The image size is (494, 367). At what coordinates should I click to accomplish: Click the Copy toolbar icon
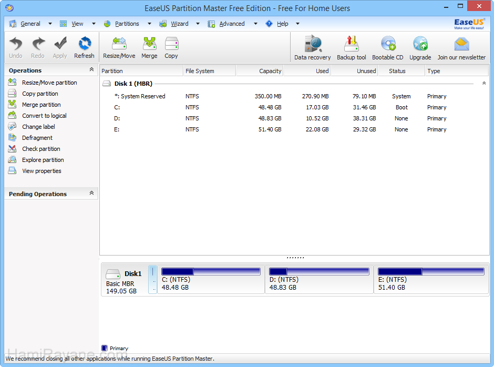tap(171, 44)
